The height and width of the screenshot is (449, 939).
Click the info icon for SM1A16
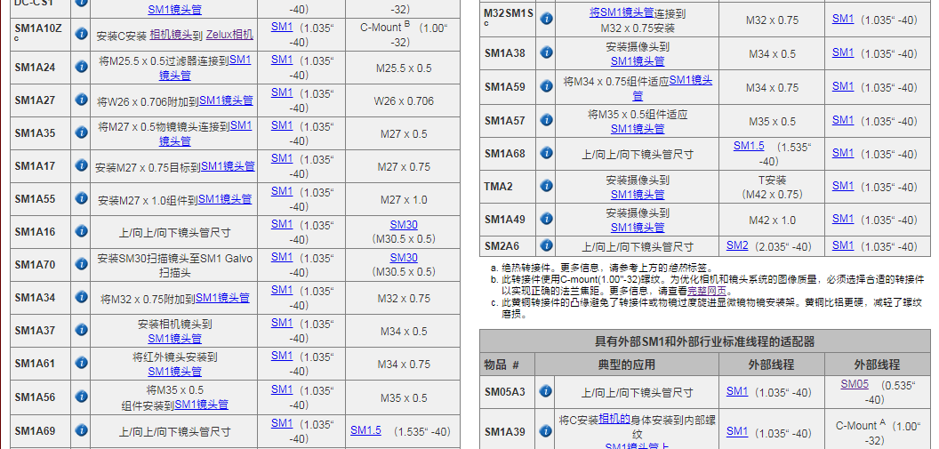click(81, 231)
